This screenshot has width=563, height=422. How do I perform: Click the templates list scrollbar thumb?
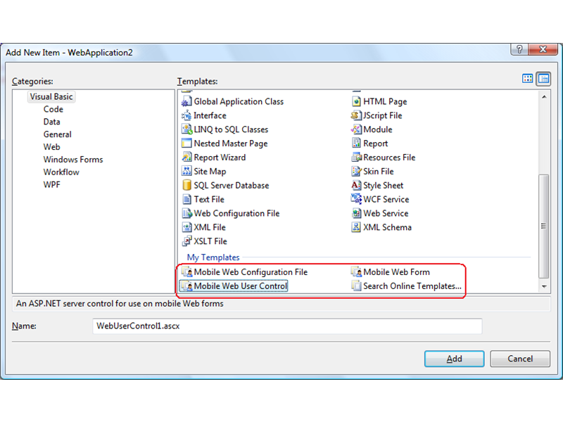pyautogui.click(x=544, y=226)
